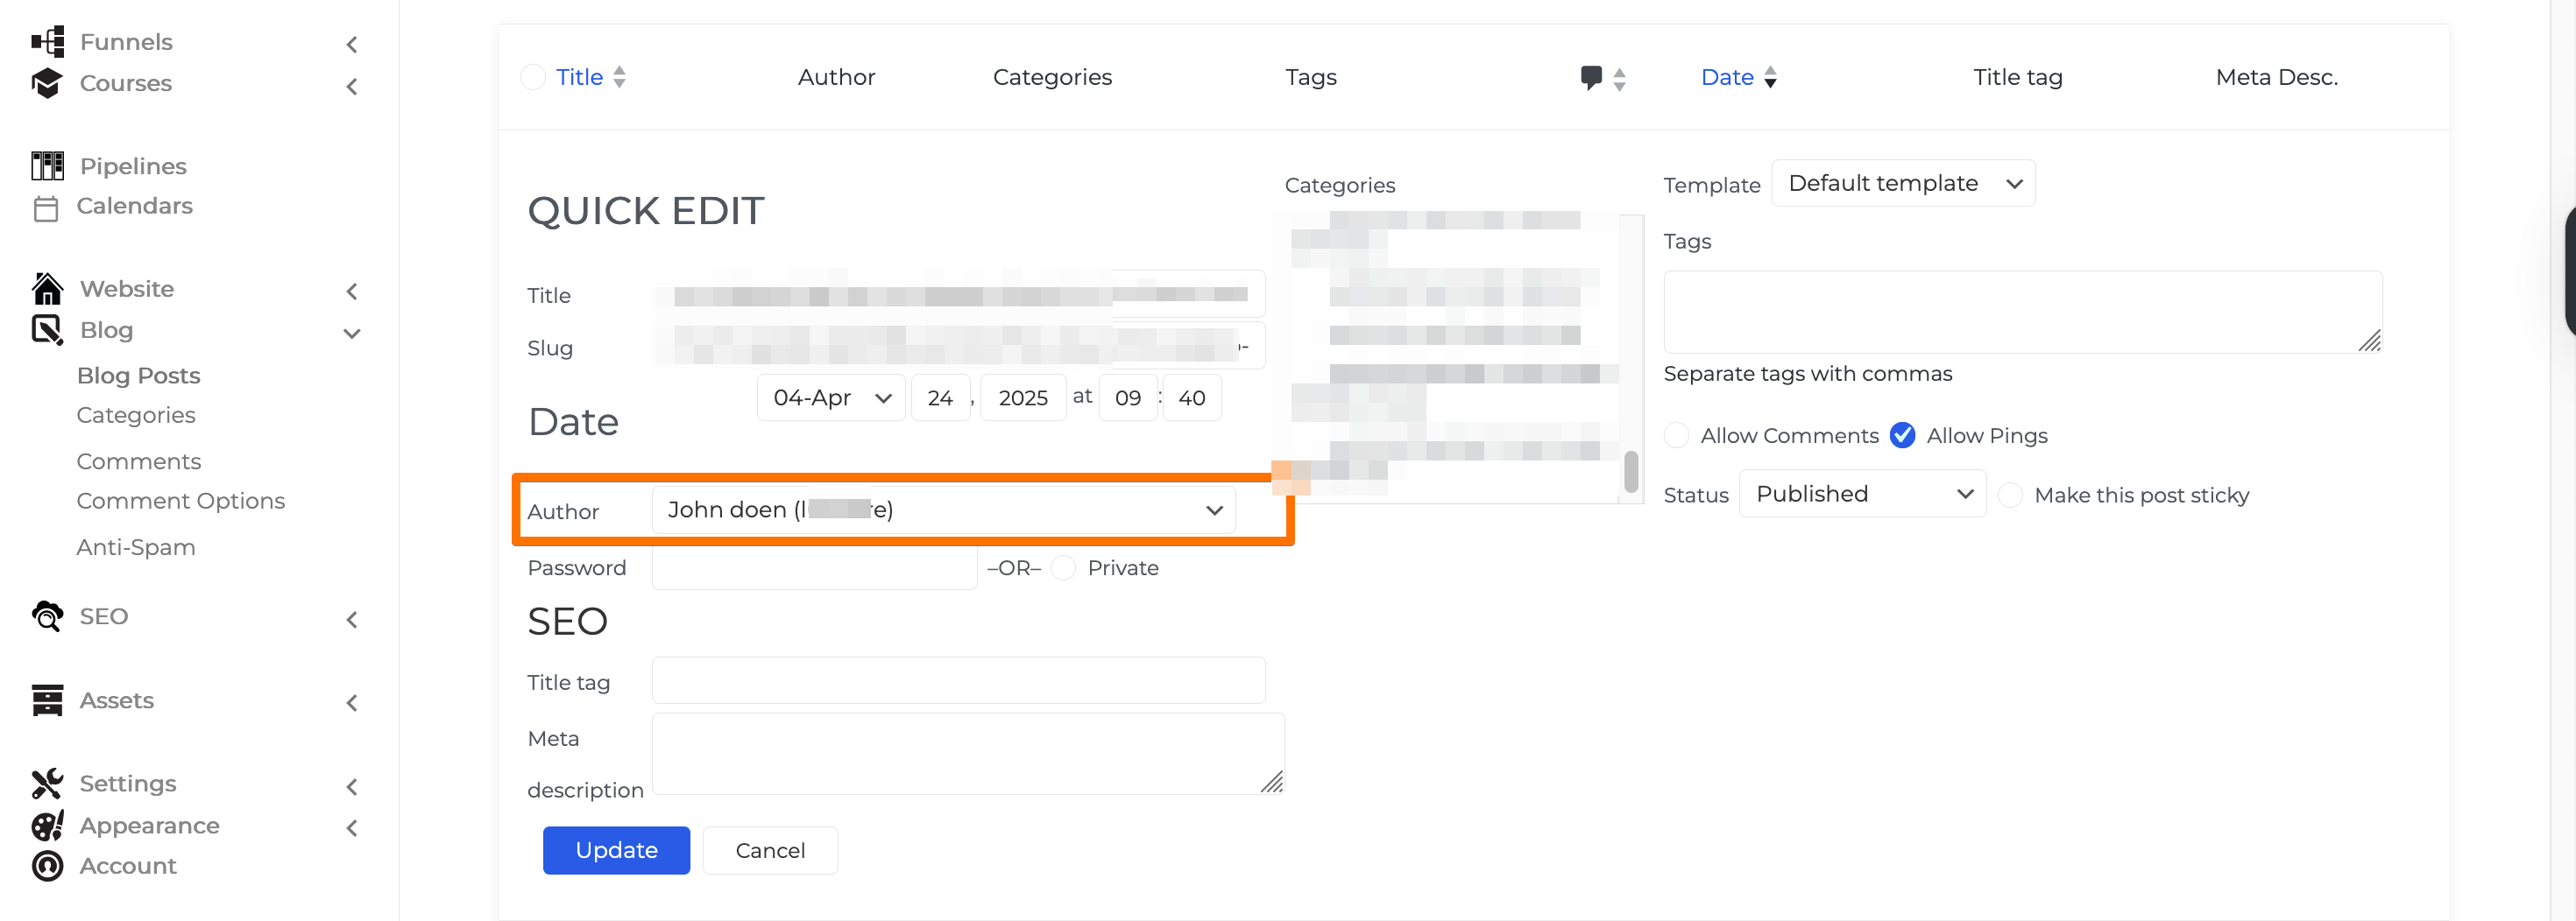Open the Status dropdown showing Published

(1861, 493)
